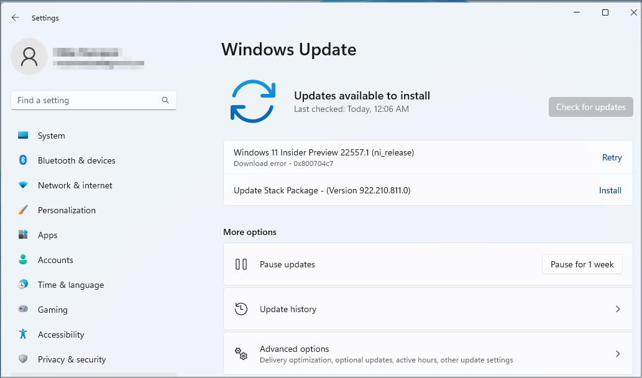
Task: Select the System icon in the sidebar
Action: coord(22,136)
